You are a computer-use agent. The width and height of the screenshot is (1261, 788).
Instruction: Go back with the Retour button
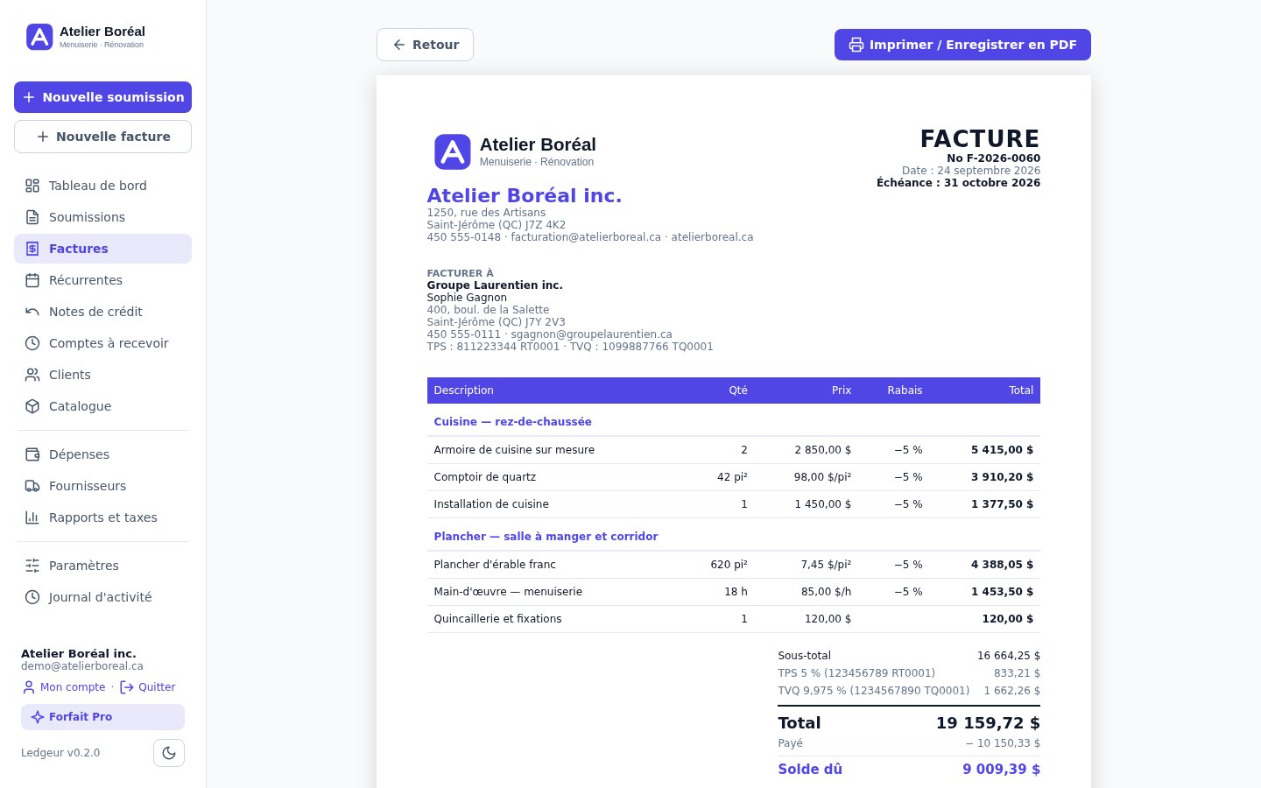tap(425, 45)
